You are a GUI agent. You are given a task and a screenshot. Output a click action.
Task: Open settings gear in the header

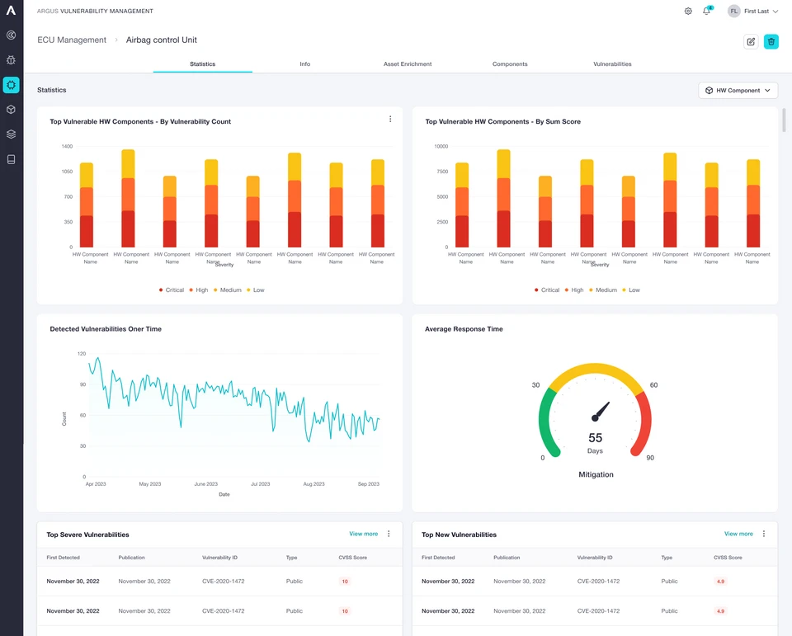point(688,11)
